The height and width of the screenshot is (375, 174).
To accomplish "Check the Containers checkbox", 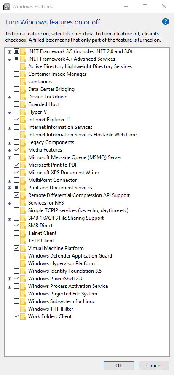I will [16, 82].
